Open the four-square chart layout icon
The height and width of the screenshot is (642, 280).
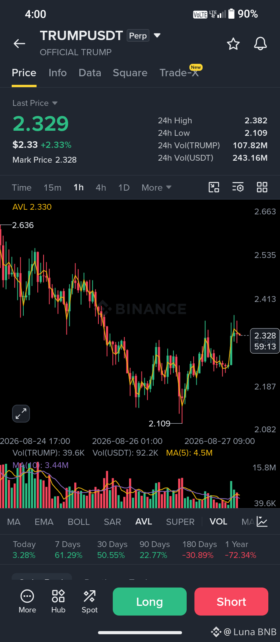[x=262, y=187]
